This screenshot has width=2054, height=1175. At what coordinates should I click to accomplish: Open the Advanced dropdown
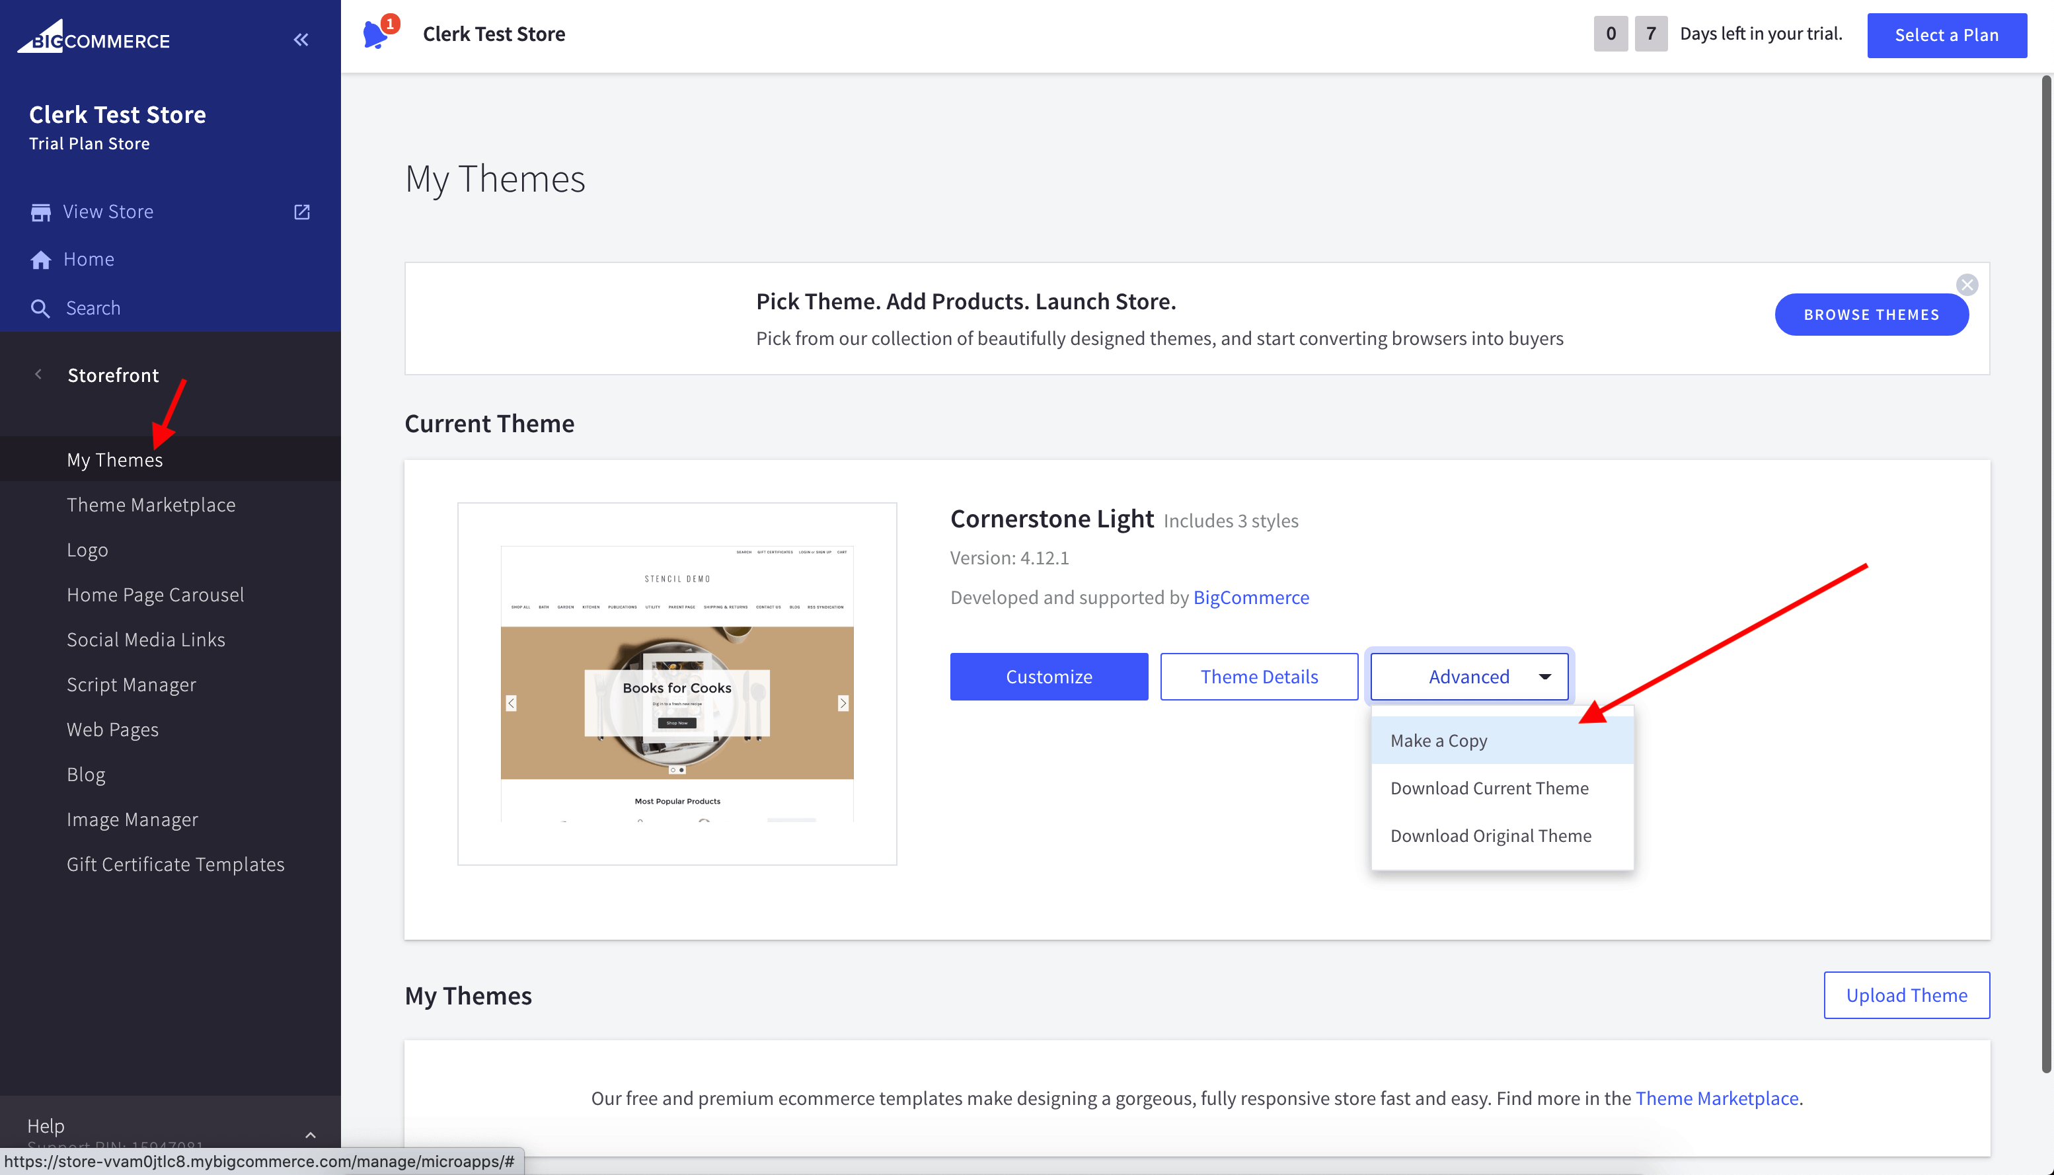pyautogui.click(x=1469, y=676)
